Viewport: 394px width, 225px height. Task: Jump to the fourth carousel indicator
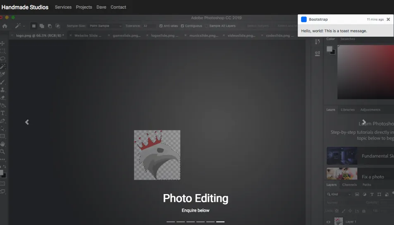click(x=201, y=222)
